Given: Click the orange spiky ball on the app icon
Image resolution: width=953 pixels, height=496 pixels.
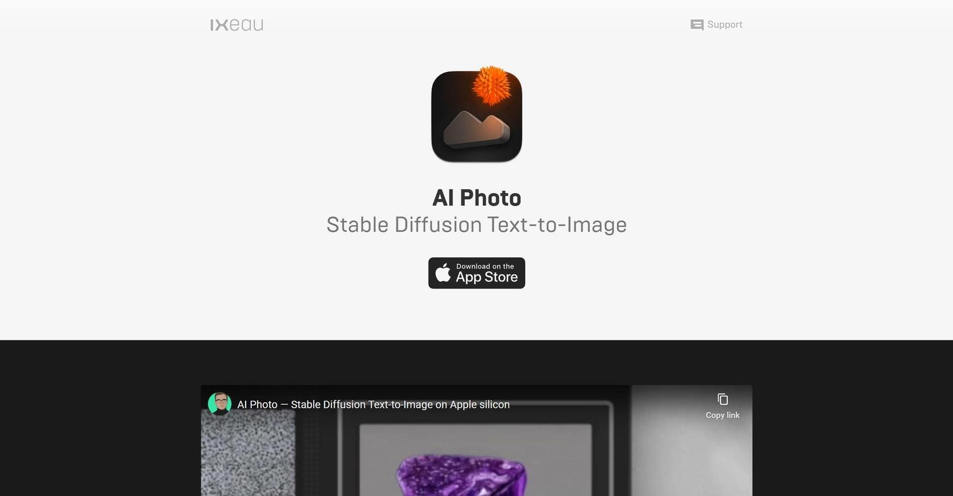Looking at the screenshot, I should point(491,86).
